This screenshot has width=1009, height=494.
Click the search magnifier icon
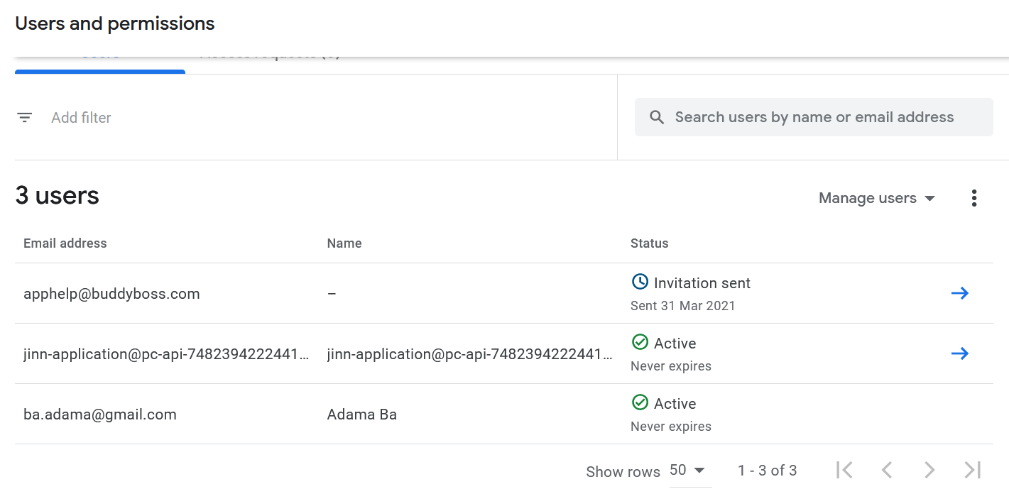(657, 118)
